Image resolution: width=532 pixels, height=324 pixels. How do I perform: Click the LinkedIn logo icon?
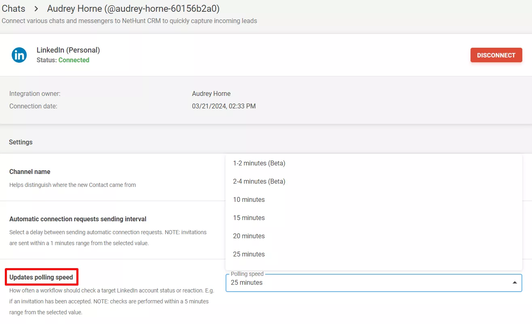pyautogui.click(x=19, y=55)
